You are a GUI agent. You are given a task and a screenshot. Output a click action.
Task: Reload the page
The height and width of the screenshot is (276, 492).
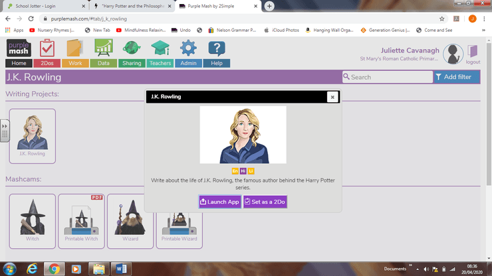[31, 19]
